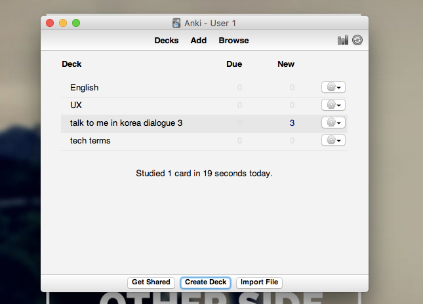Open the tech terms deck
The width and height of the screenshot is (423, 304).
[x=91, y=141]
